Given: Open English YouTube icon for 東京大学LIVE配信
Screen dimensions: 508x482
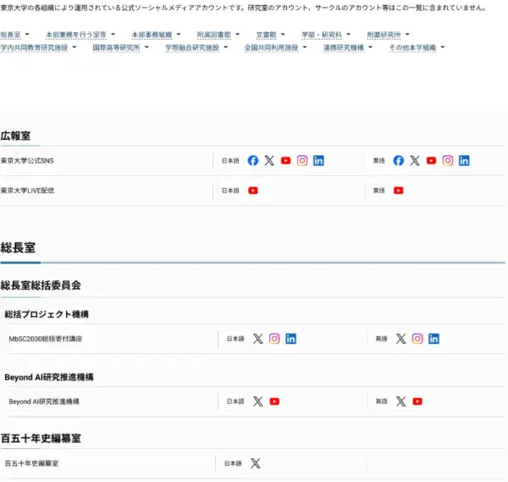Looking at the screenshot, I should pos(399,191).
